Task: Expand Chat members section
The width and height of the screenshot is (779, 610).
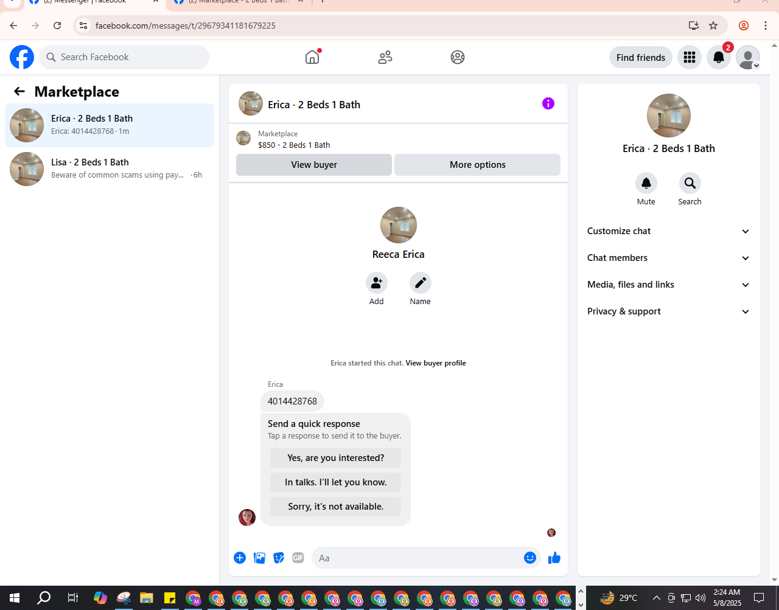Action: pos(669,258)
